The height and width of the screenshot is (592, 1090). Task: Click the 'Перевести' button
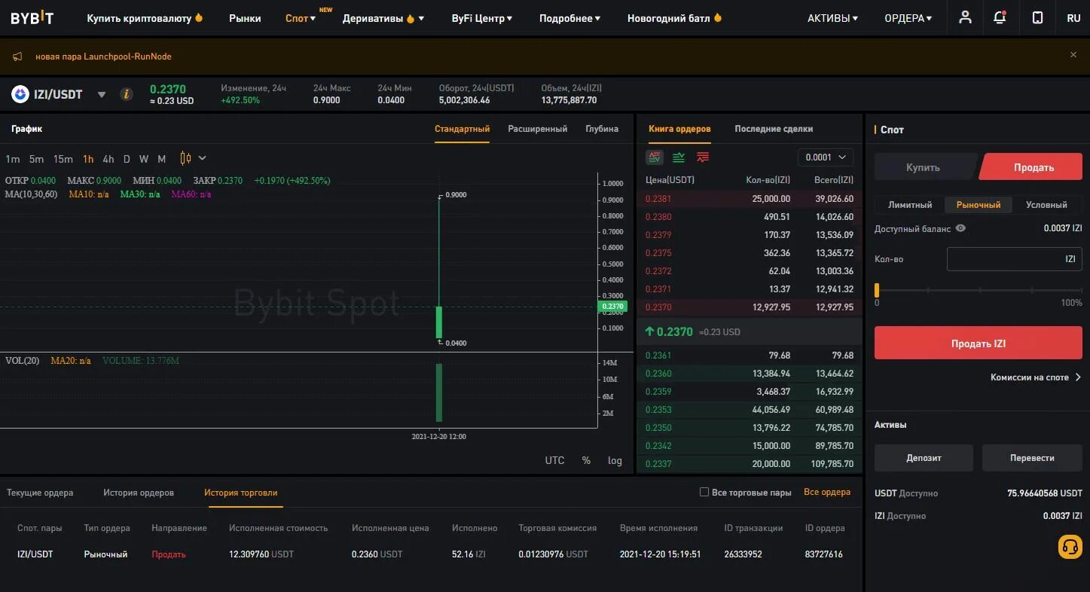pyautogui.click(x=1032, y=458)
